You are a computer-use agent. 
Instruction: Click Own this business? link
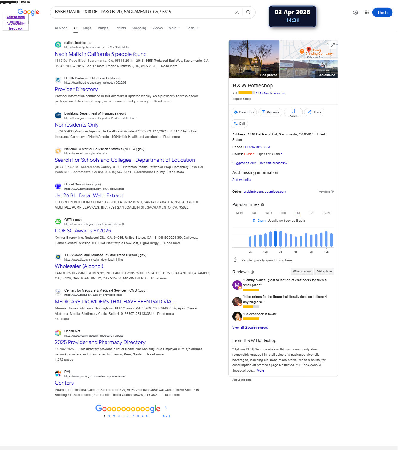pyautogui.click(x=273, y=163)
